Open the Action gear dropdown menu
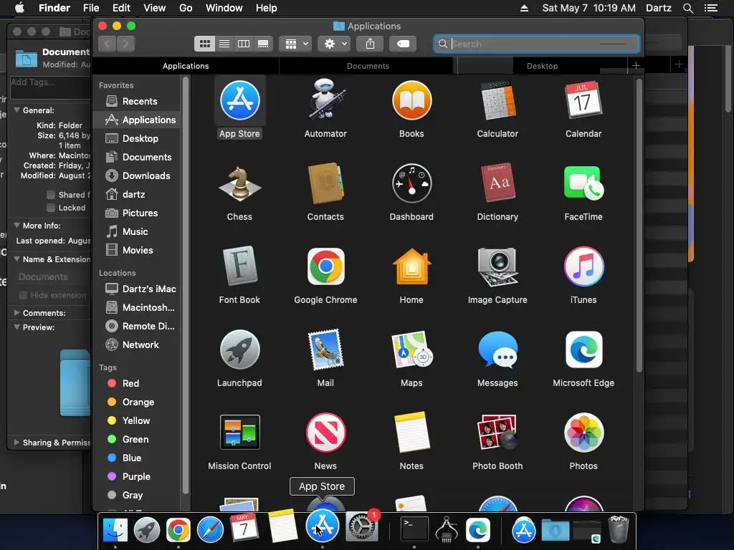 [334, 44]
